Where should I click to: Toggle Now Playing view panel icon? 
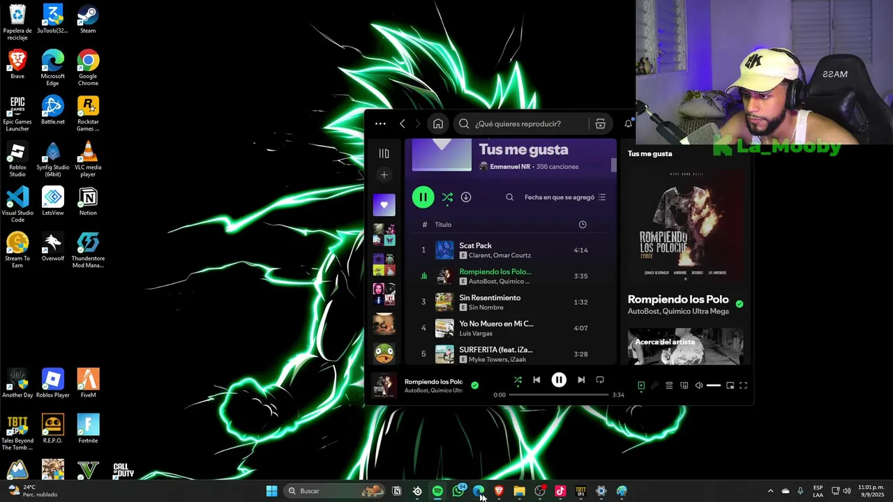click(641, 386)
